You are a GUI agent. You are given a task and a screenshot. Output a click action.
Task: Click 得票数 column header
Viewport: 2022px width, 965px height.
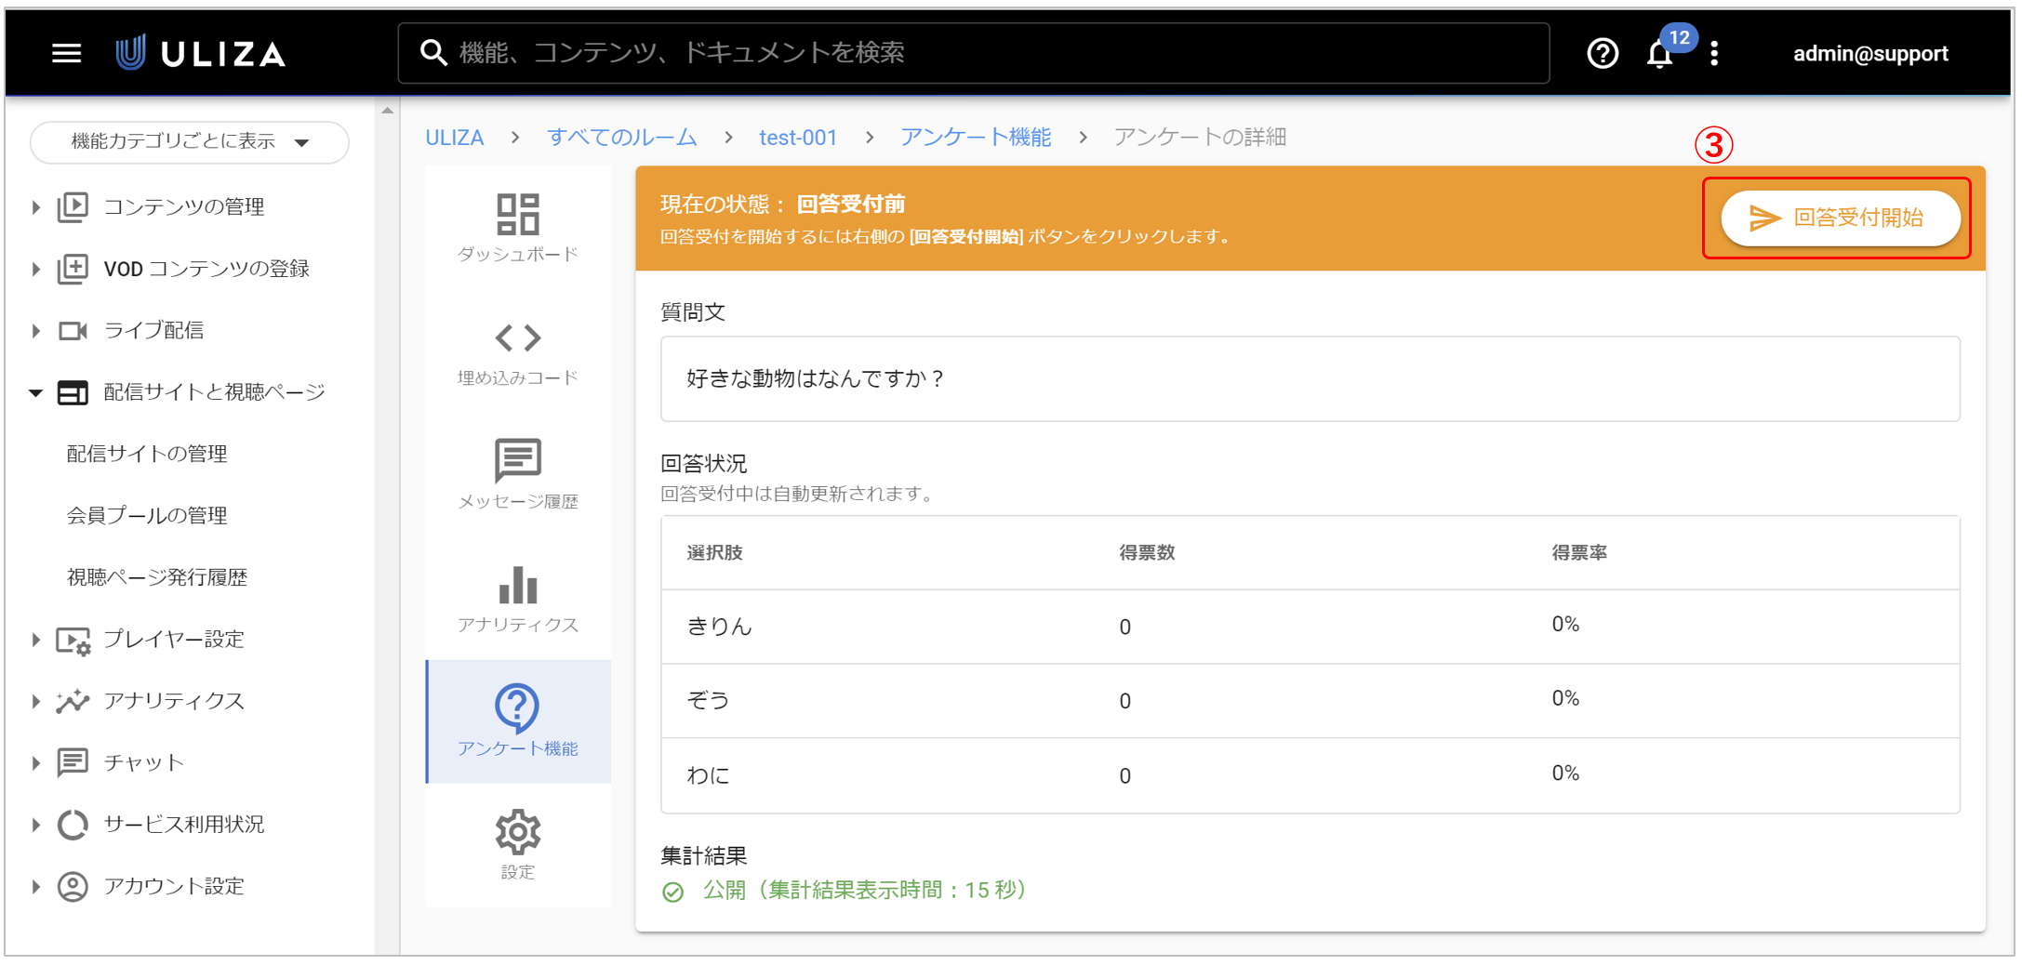[x=1147, y=553]
